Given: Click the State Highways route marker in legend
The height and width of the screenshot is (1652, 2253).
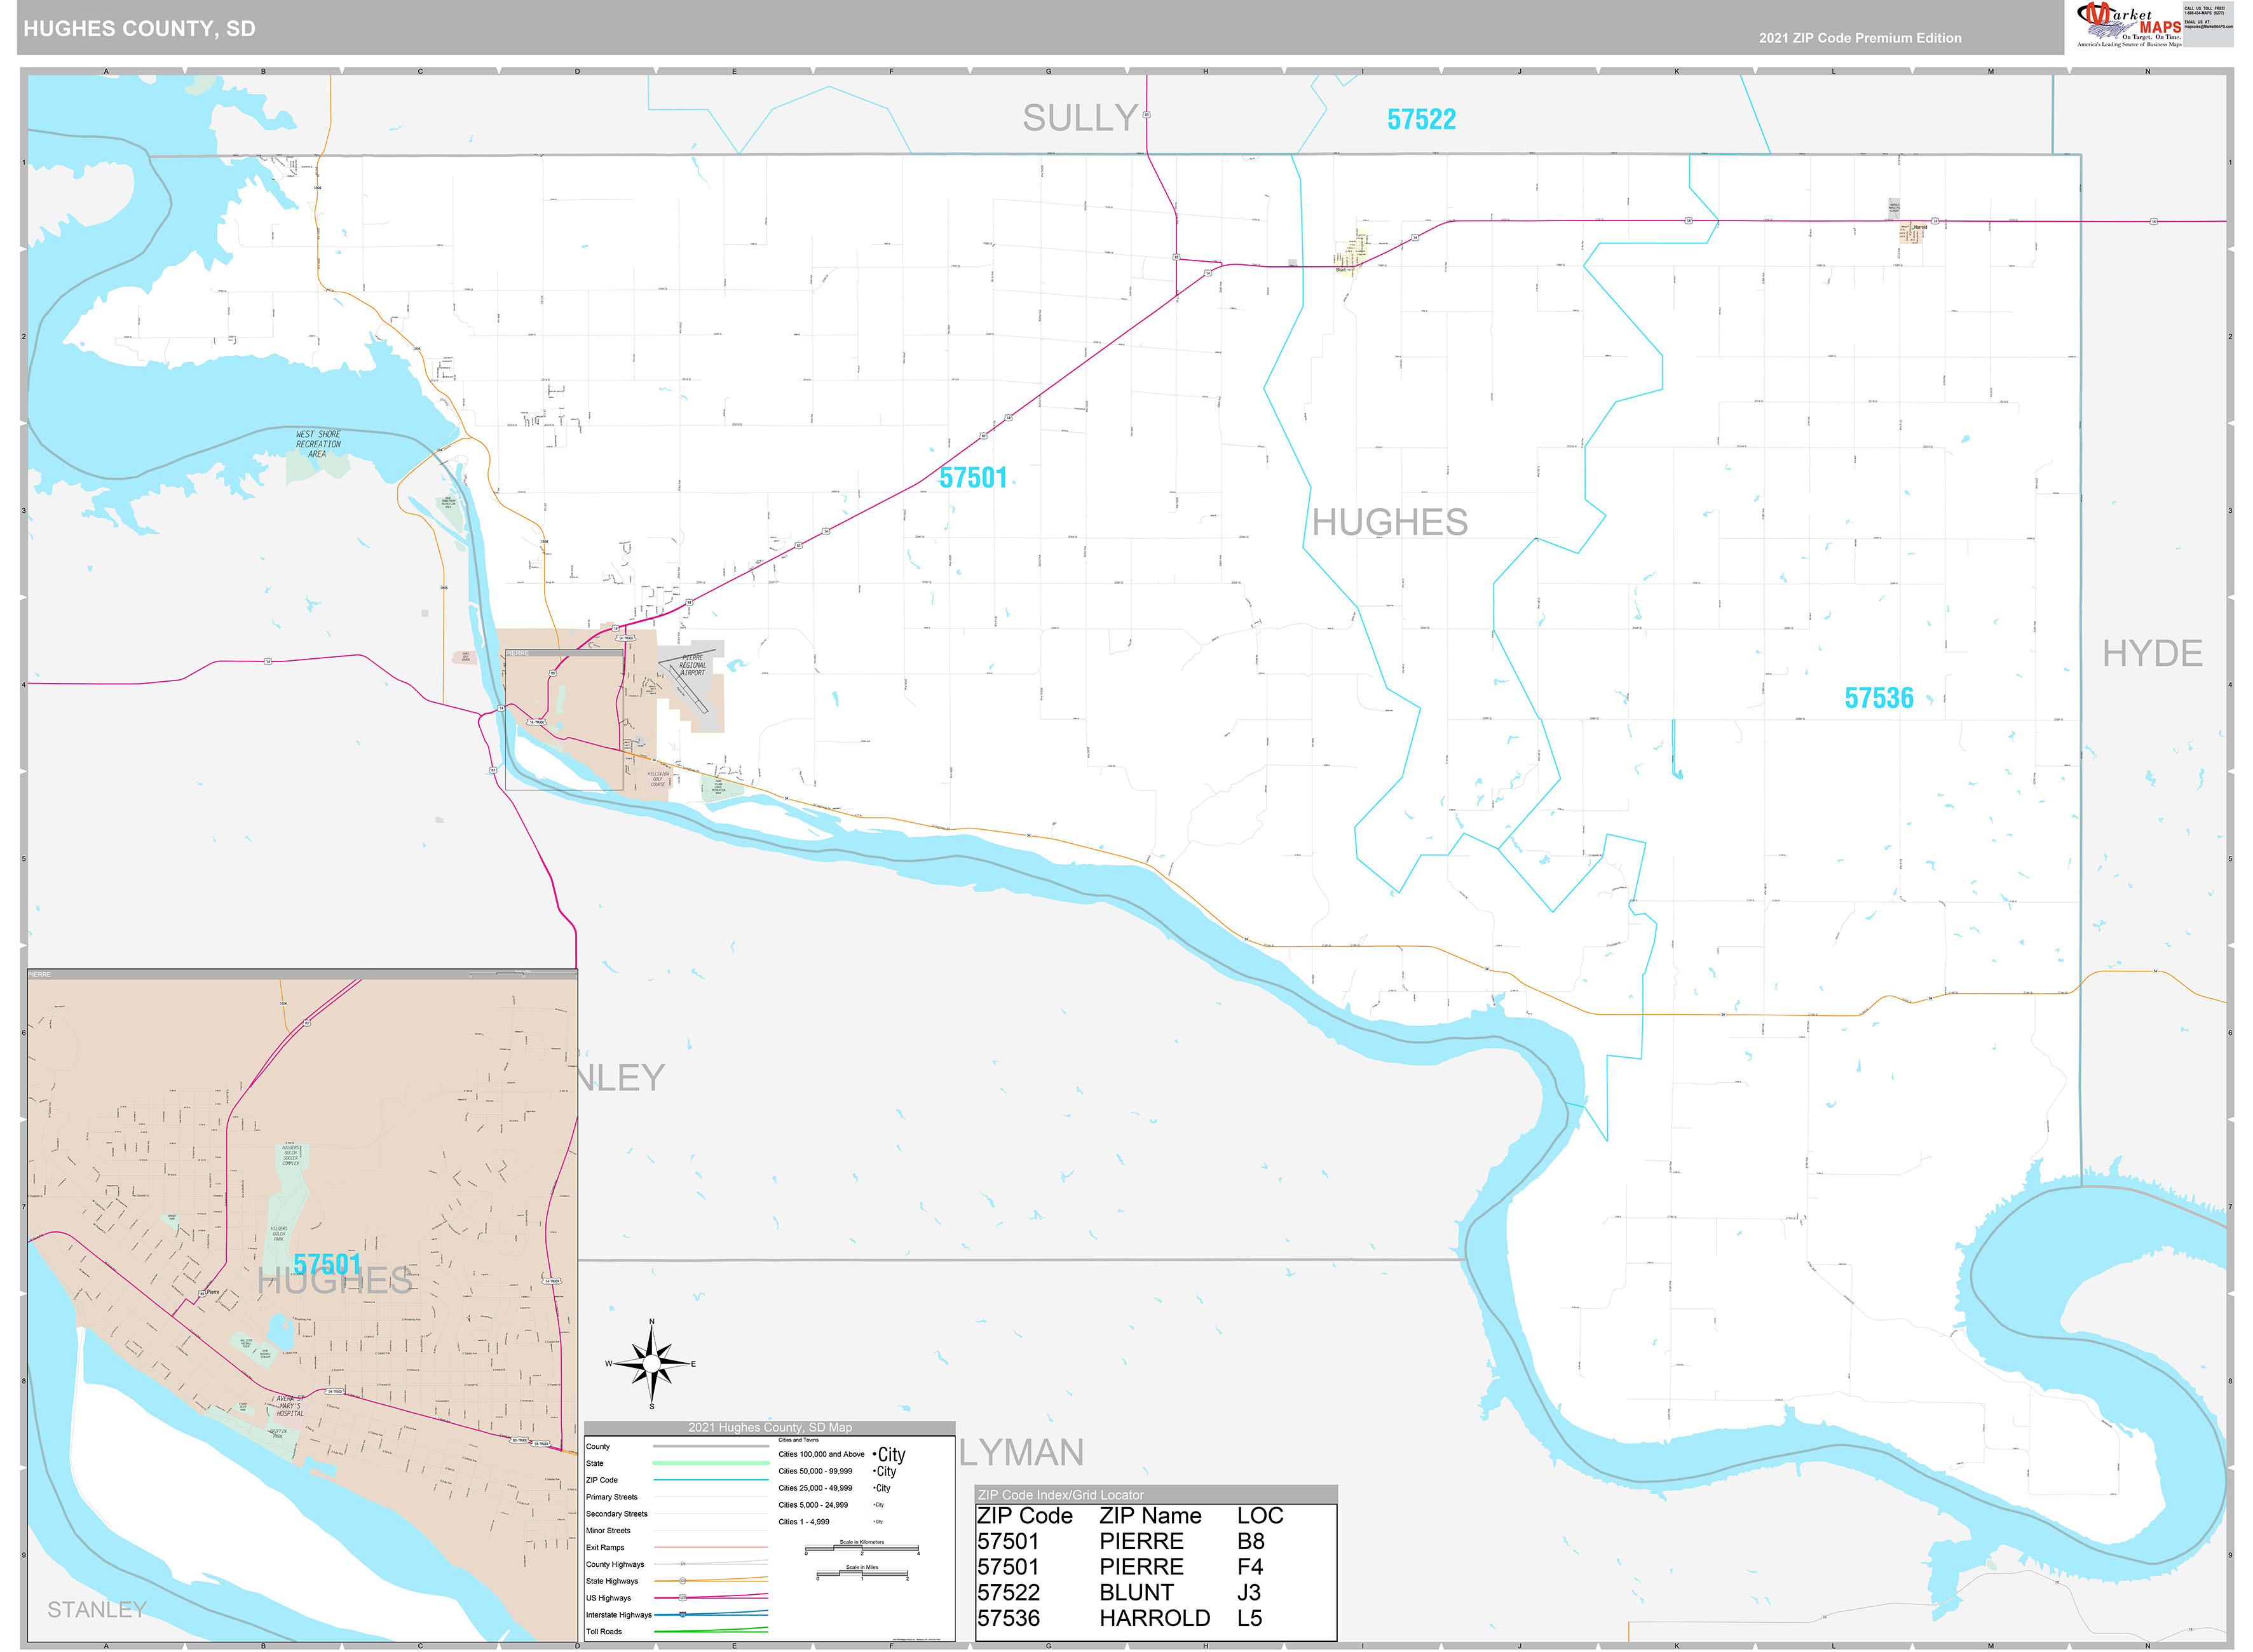Looking at the screenshot, I should point(683,1581).
